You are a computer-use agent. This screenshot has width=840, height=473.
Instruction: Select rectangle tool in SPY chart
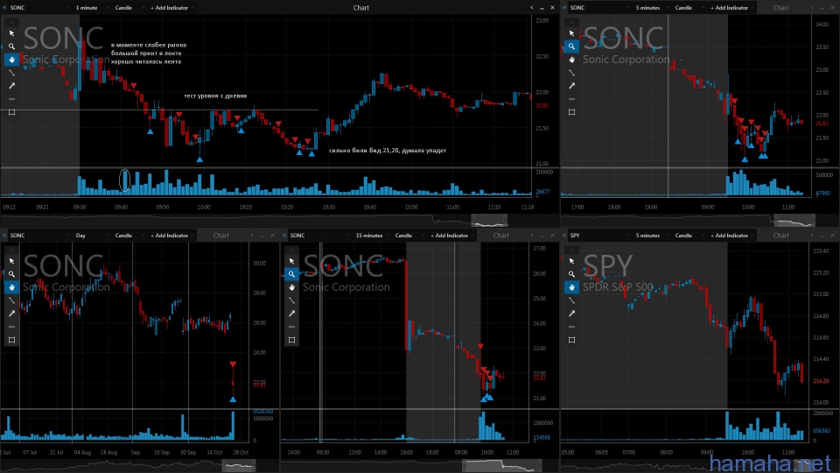pos(571,340)
